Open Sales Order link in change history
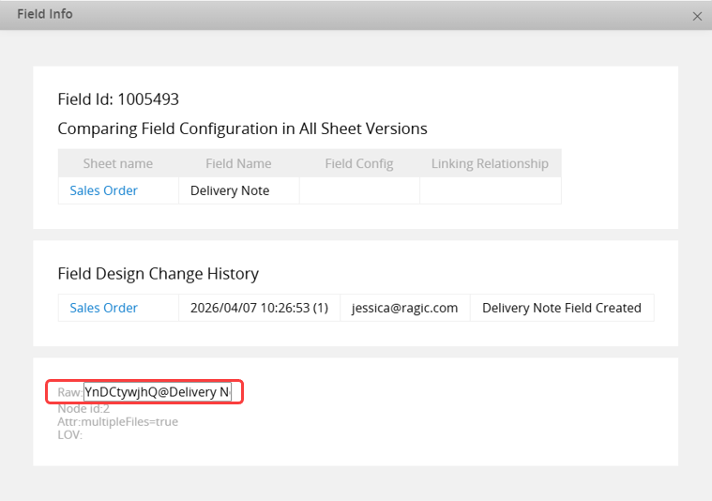The image size is (712, 501). pyautogui.click(x=103, y=308)
